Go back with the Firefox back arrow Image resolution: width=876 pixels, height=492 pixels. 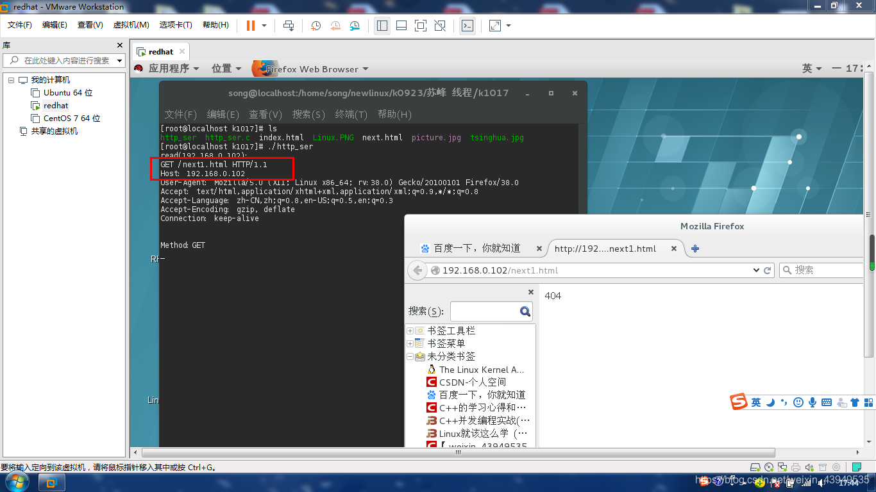pyautogui.click(x=418, y=270)
